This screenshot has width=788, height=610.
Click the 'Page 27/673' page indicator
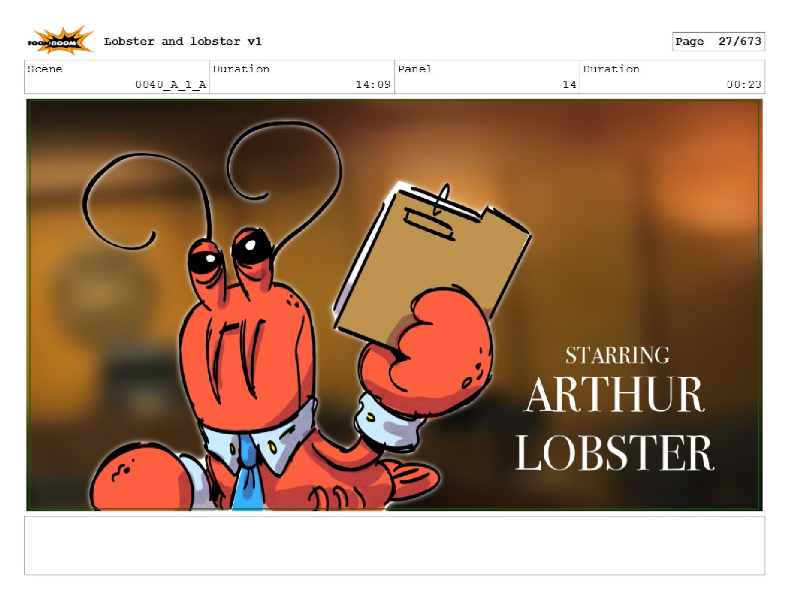(718, 41)
